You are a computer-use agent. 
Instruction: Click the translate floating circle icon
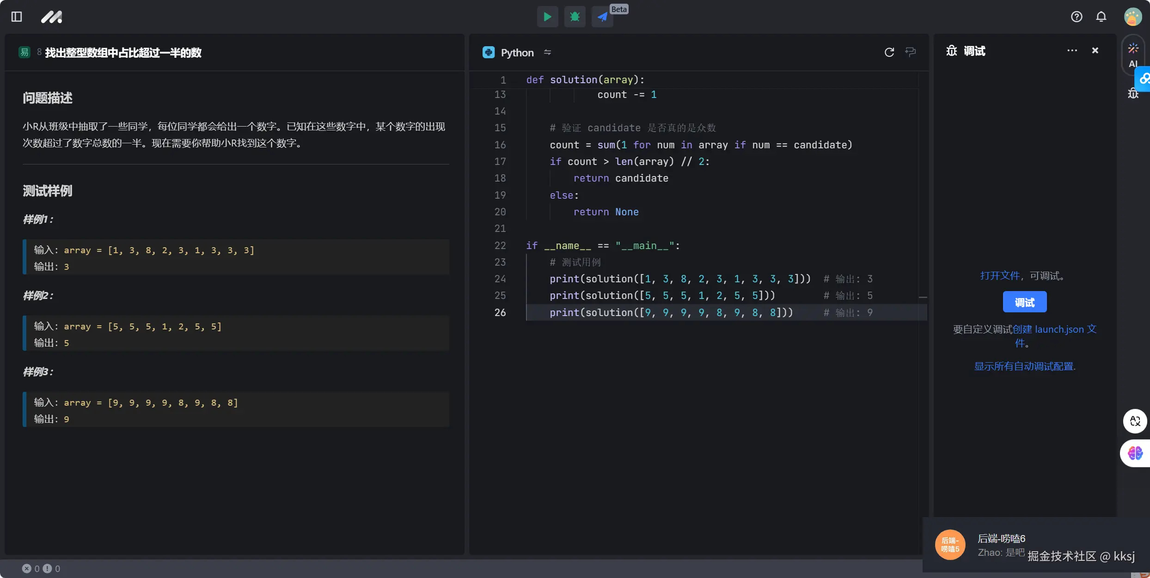click(x=1135, y=421)
